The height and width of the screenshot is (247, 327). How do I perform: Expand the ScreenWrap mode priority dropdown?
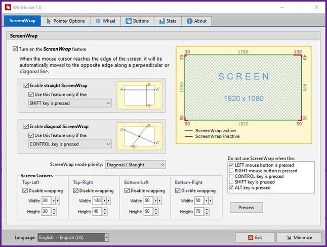[135, 164]
